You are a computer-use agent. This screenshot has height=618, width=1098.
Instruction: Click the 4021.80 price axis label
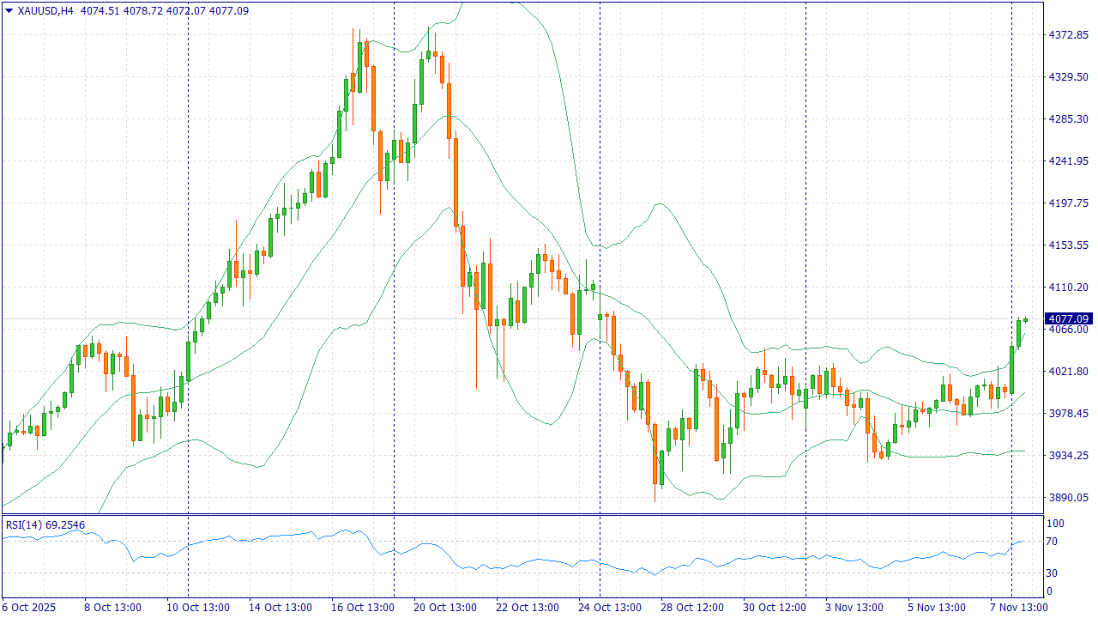pyautogui.click(x=1068, y=372)
